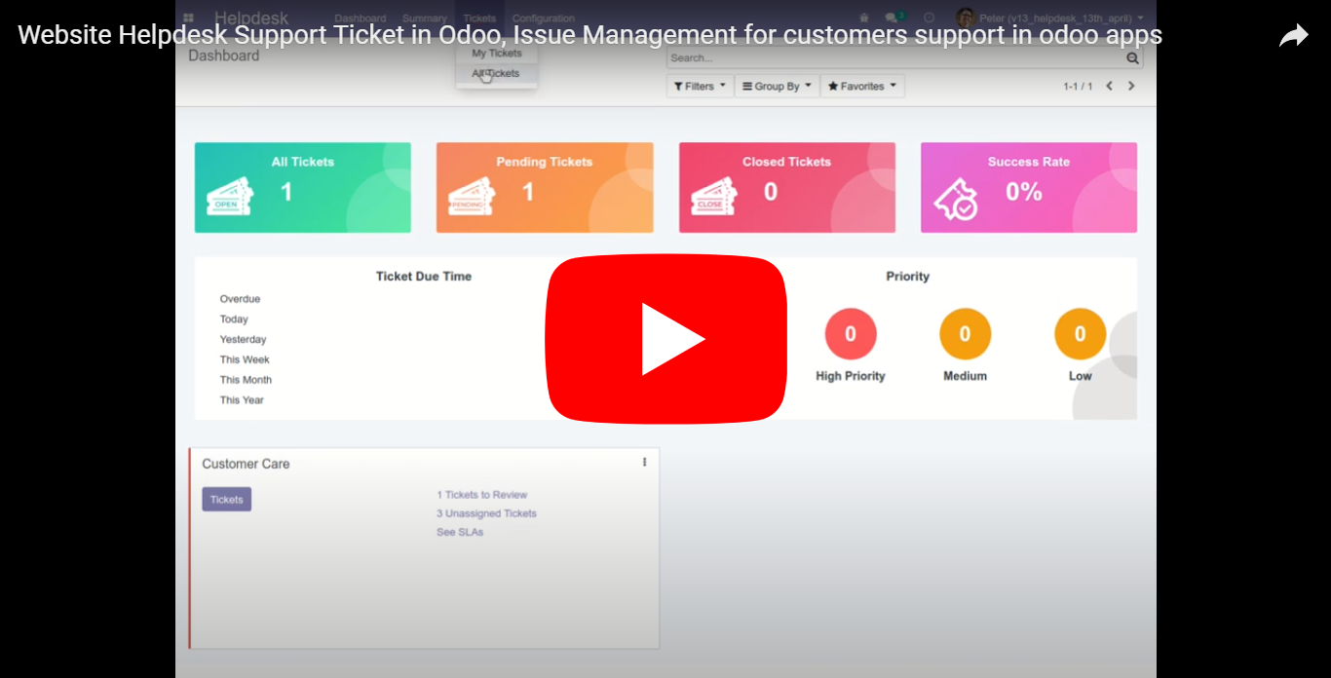1331x678 pixels.
Task: Play the YouTube video
Action: [665, 338]
